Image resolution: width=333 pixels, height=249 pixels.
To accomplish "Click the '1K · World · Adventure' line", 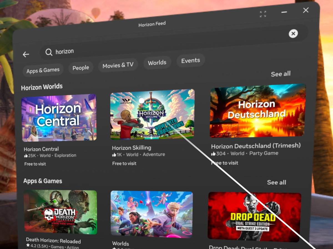I will [138, 154].
